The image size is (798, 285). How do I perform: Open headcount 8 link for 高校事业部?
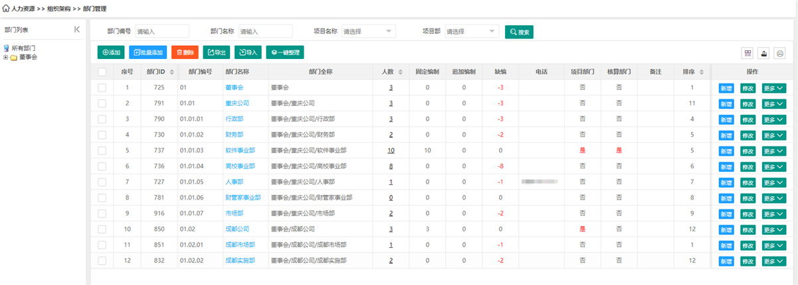point(391,166)
